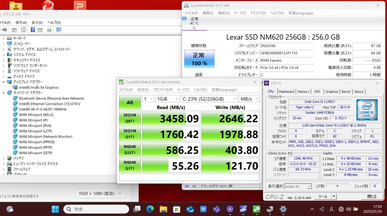Open the Windows Start menu
The height and width of the screenshot is (216, 387).
(x=55, y=209)
